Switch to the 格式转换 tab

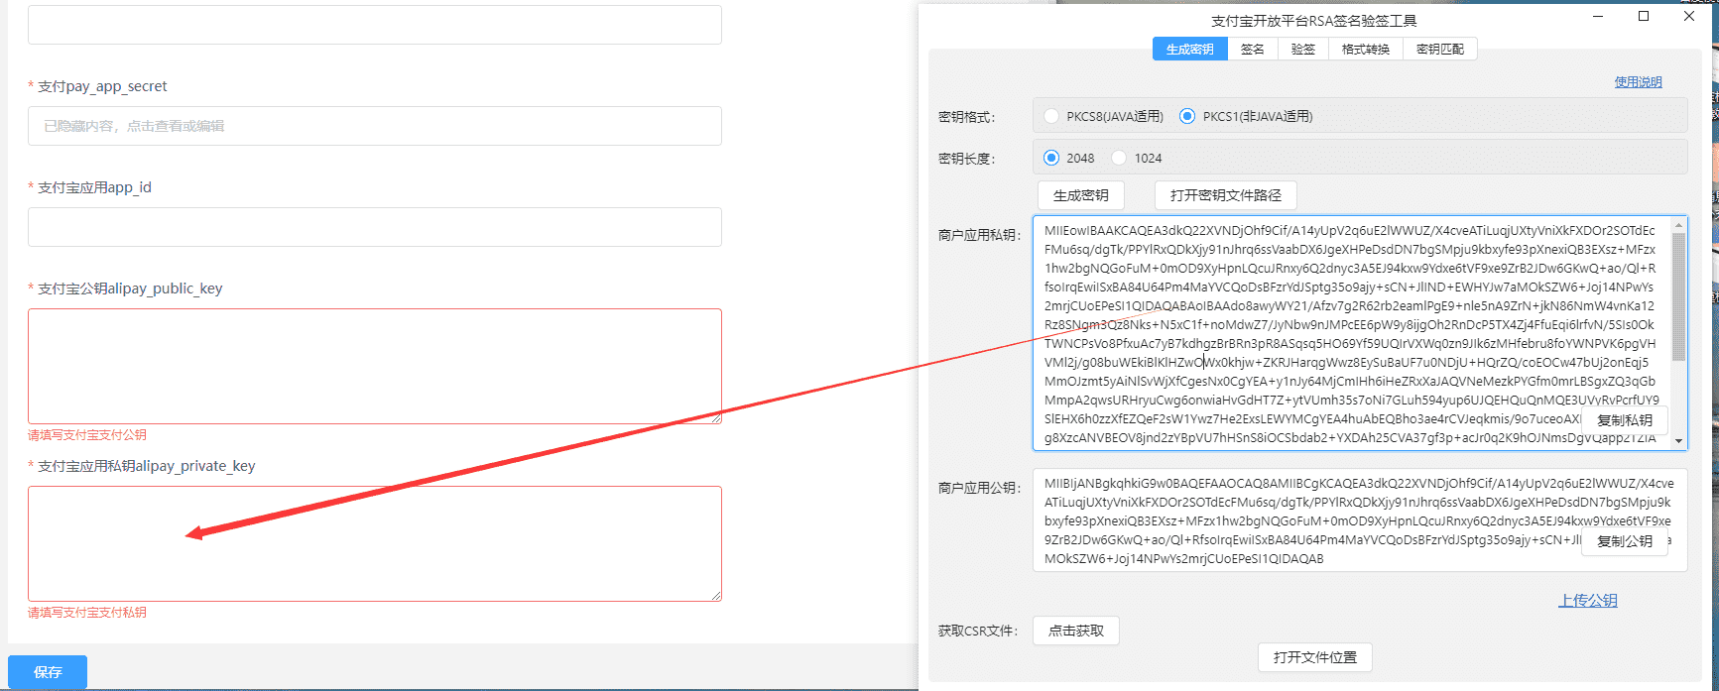1366,49
